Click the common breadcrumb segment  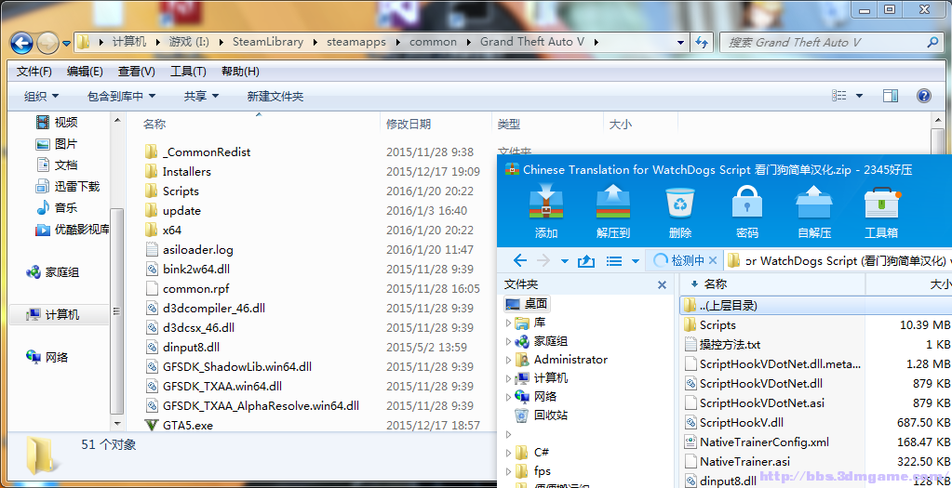coord(433,43)
